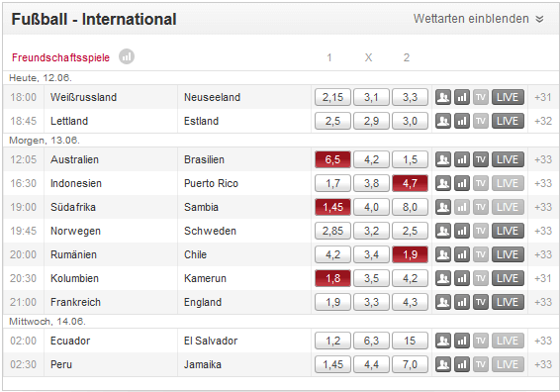
Task: Open the Kolumbien vs Kamerun match row
Action: (157, 278)
